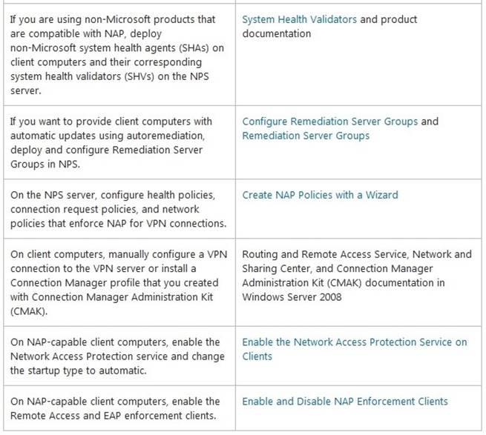
Task: Click 'policies that enforce NAP for VPN connections' text
Action: 118,224
